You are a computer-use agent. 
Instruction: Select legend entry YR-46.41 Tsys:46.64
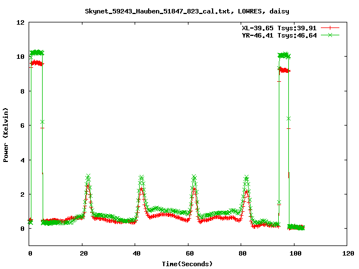pos(279,35)
